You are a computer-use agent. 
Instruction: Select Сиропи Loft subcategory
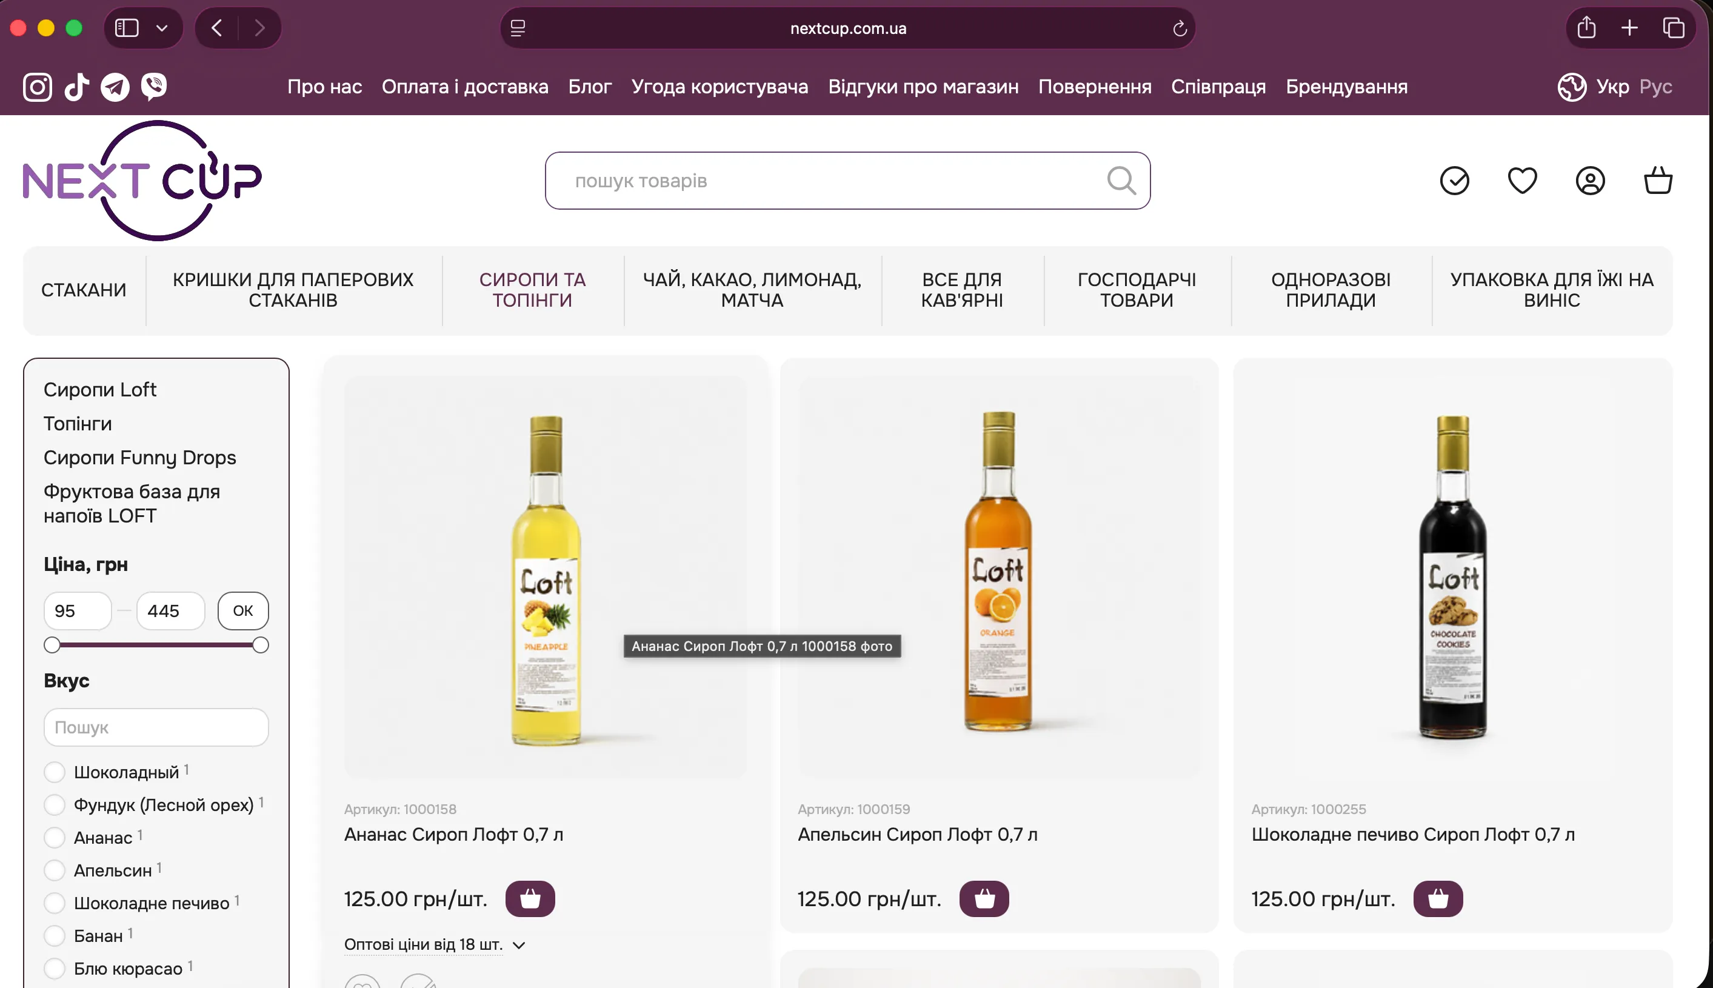tap(100, 390)
